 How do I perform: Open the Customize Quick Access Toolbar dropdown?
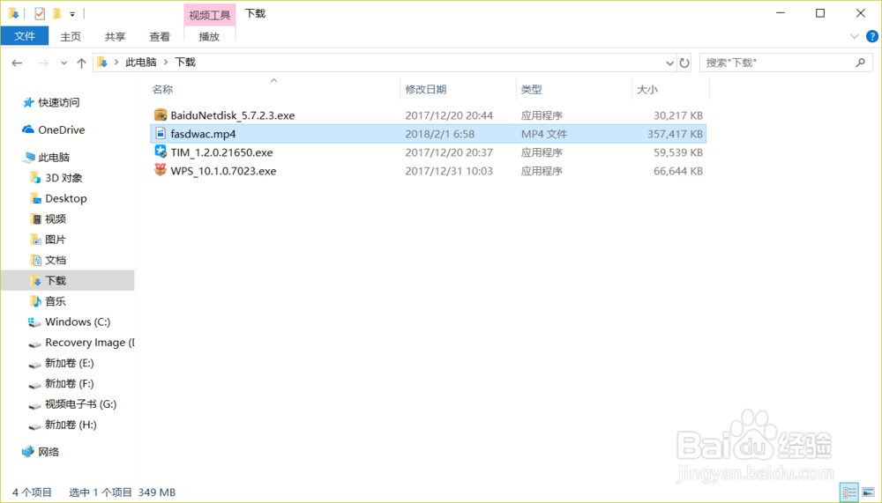(72, 14)
